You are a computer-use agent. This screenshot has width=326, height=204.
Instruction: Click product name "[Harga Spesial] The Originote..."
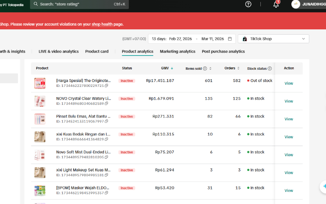tap(84, 80)
